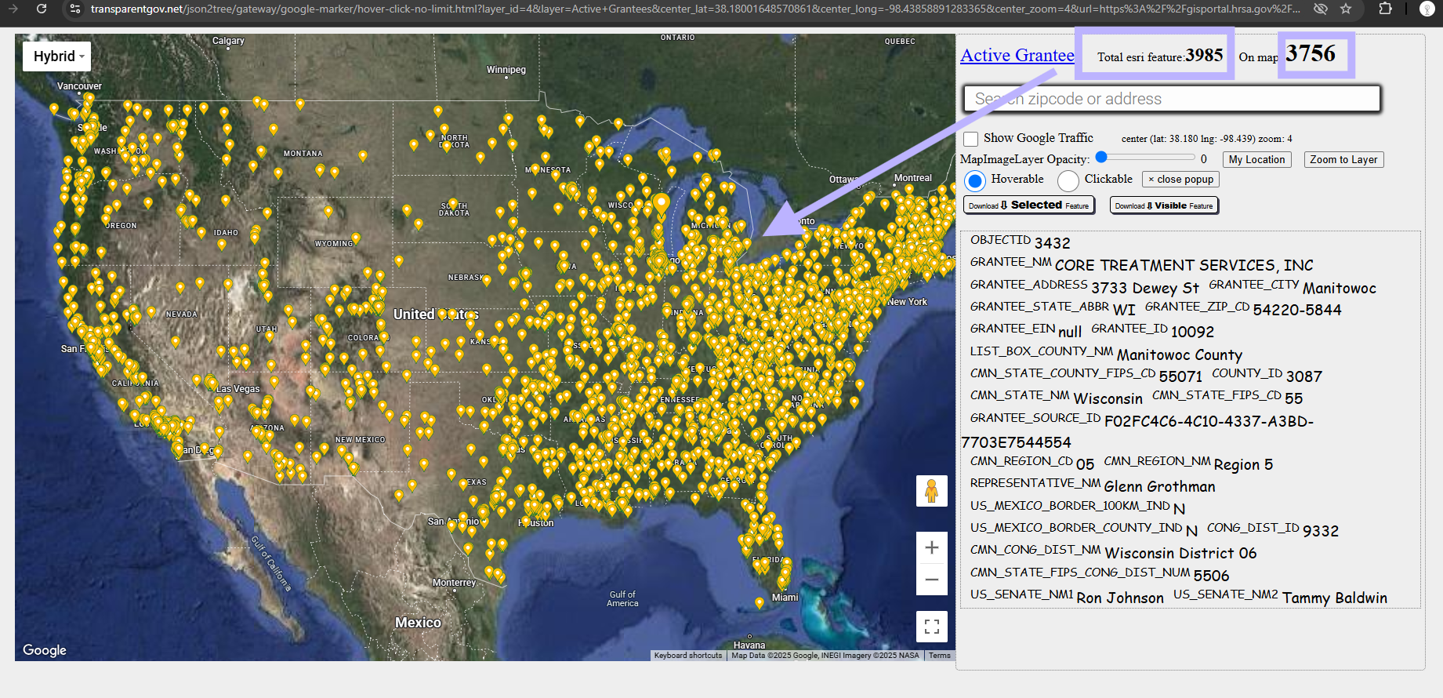
Task: Click the crossed-out eye tracking-protection icon
Action: point(1321,9)
